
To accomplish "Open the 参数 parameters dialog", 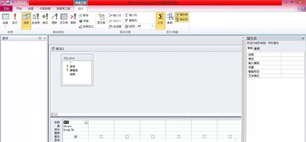I will point(170,19).
